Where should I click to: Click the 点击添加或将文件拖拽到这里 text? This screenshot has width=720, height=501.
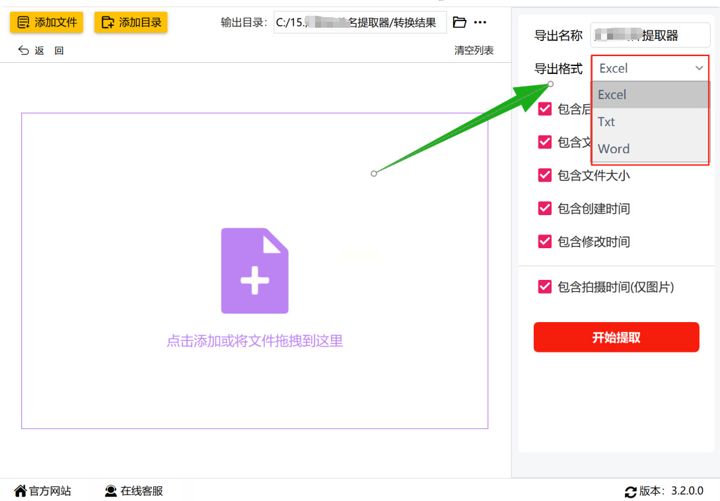tap(254, 341)
